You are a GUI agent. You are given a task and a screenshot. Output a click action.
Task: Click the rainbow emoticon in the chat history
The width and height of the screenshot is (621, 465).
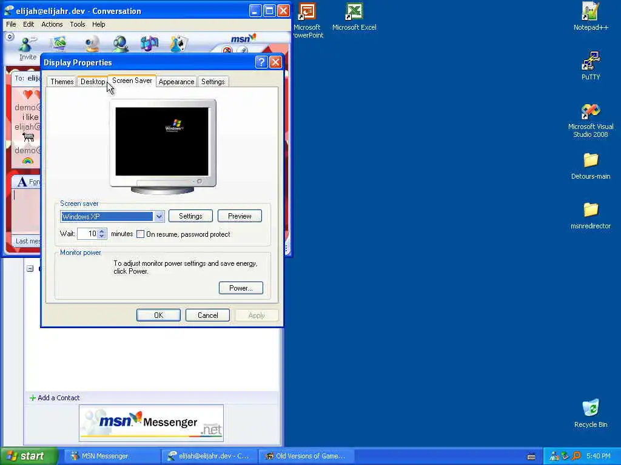(x=28, y=160)
